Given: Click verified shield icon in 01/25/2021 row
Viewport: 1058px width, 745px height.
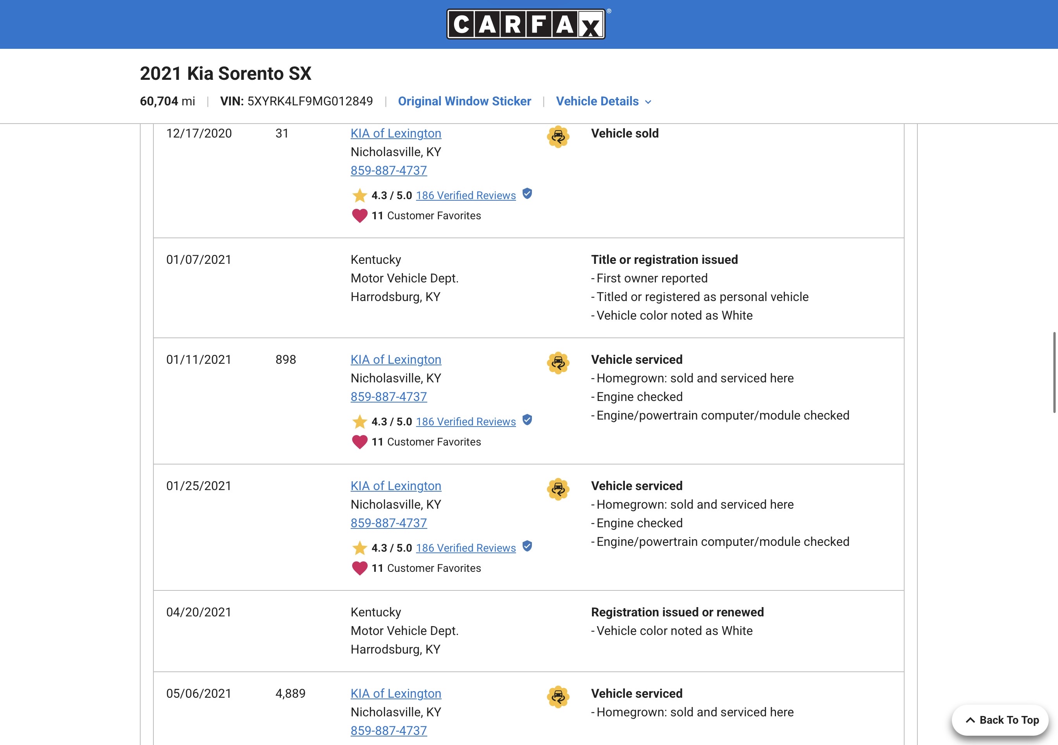Looking at the screenshot, I should [x=527, y=546].
